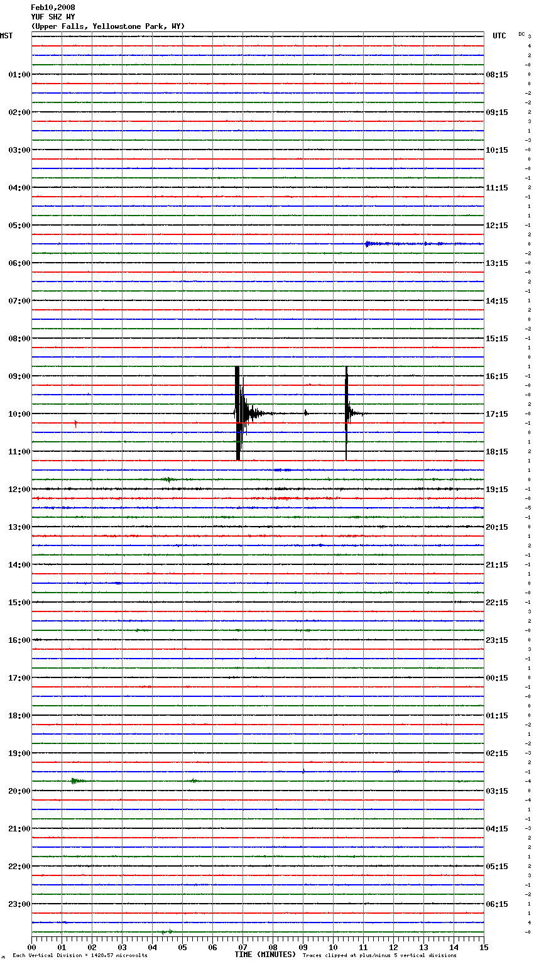
Task: Click the 09:15 UTC time label
Action: (497, 112)
